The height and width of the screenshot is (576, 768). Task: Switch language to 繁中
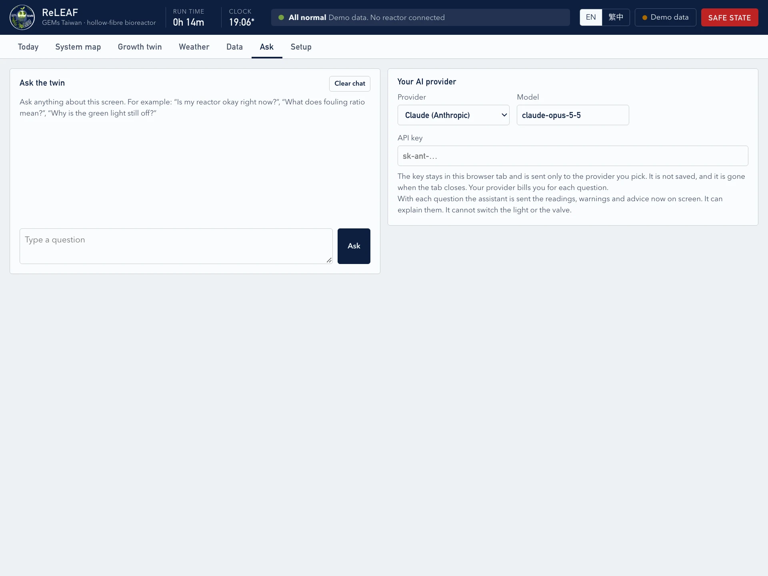click(x=616, y=17)
